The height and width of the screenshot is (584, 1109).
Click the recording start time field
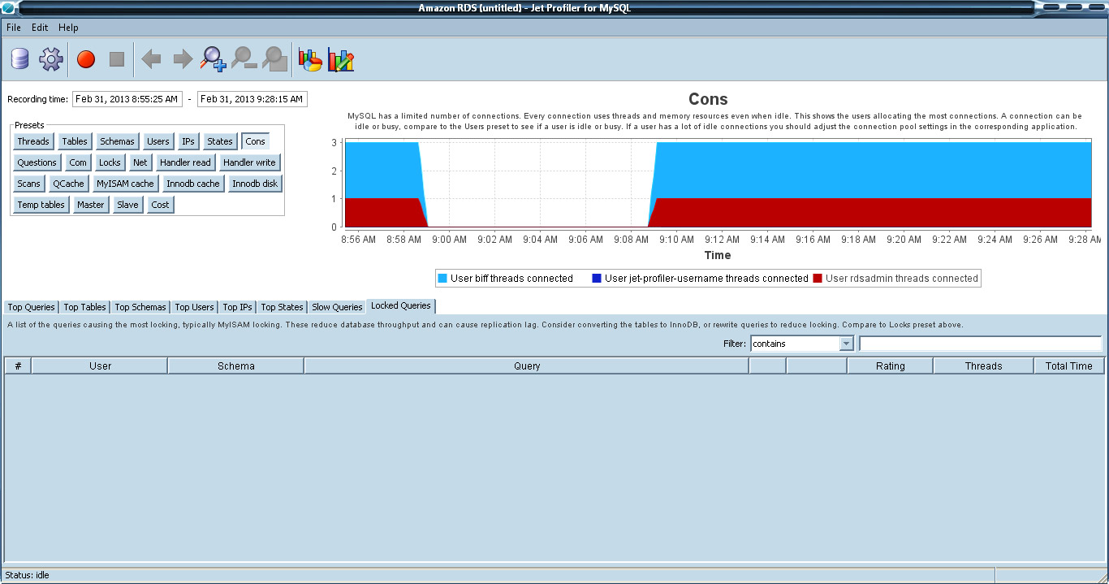127,99
